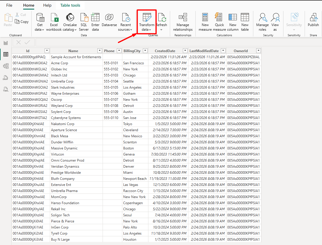Publish the report
The image size is (322, 245).
point(313,18)
